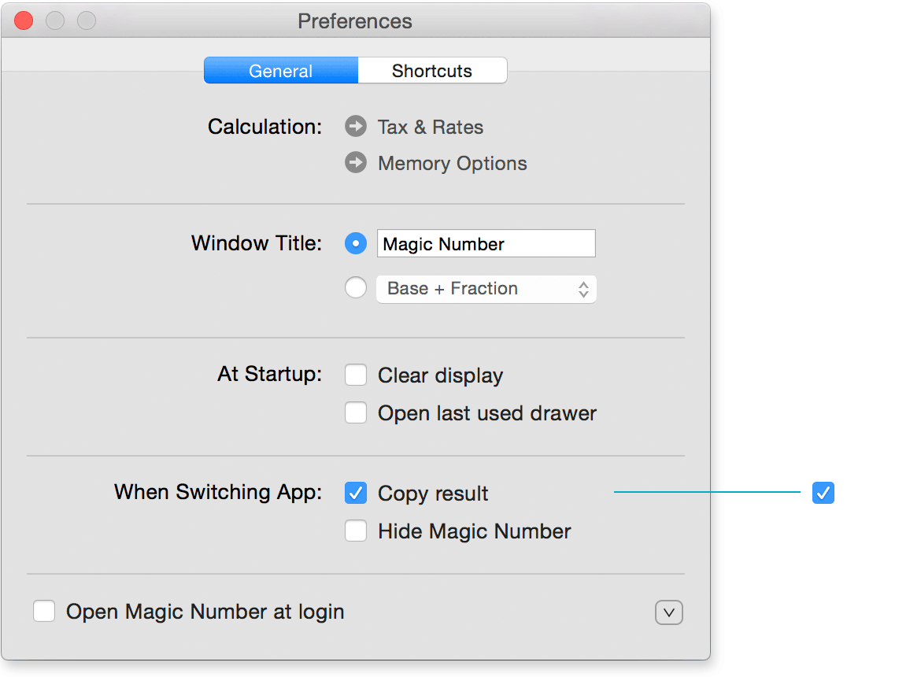Enable Hide Magic Number checkbox
Screen dimensions: 921x677
tap(355, 531)
